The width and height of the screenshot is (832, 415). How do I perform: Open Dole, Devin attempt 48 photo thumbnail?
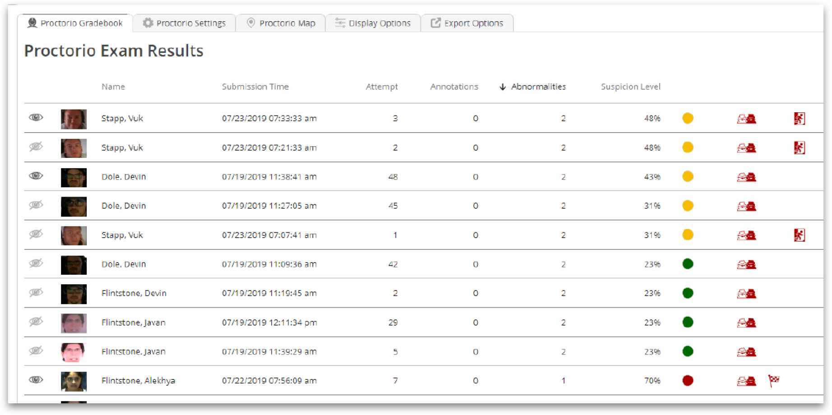tap(74, 178)
